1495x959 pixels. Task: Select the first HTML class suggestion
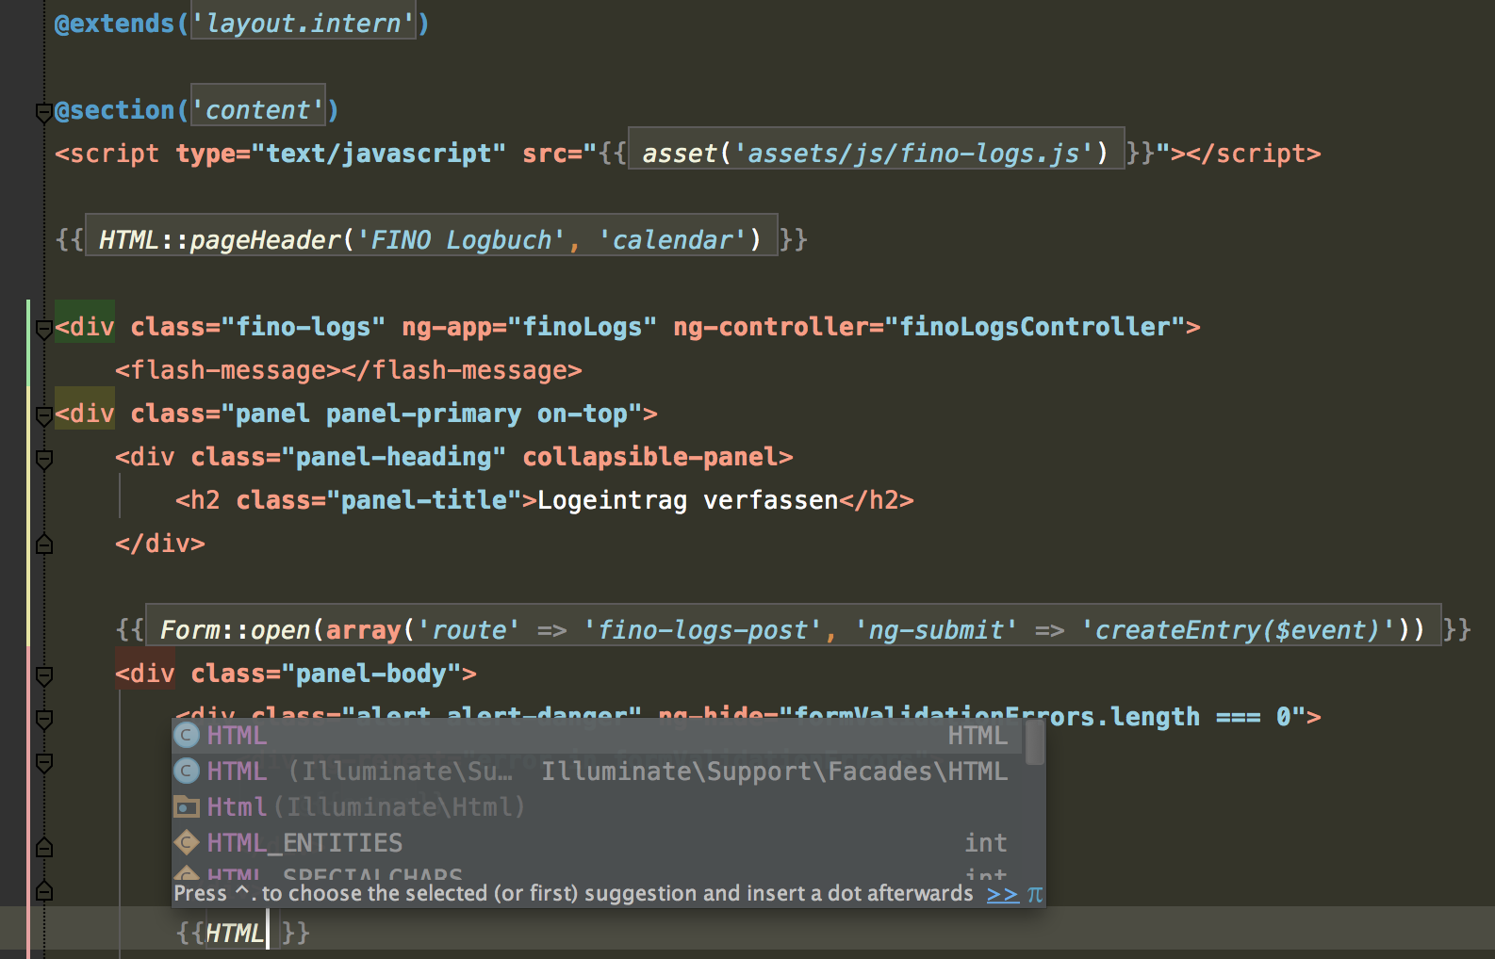599,736
